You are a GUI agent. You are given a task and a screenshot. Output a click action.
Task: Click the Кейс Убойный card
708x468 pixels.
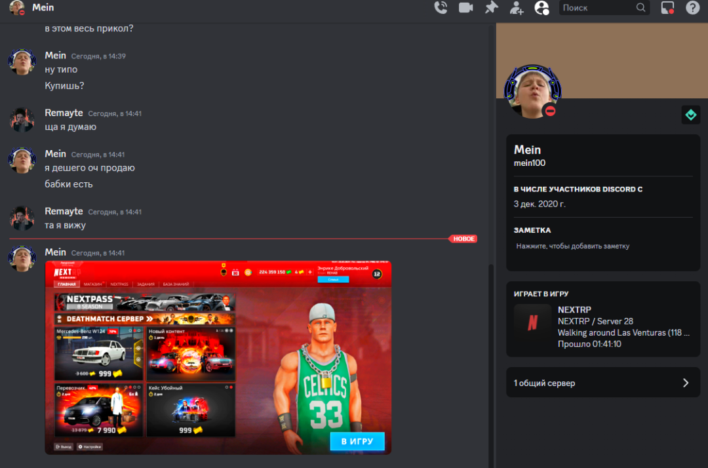pos(191,410)
